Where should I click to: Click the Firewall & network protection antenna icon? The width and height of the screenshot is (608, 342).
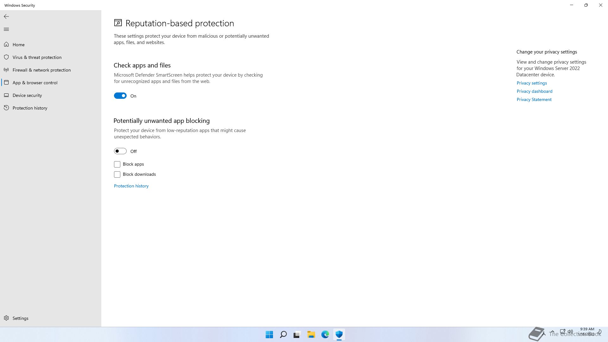6,70
